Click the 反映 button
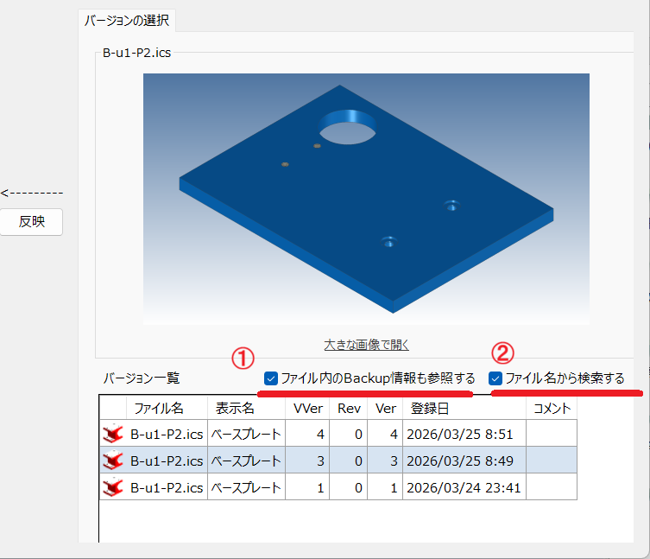Viewport: 650px width, 559px height. pyautogui.click(x=31, y=222)
